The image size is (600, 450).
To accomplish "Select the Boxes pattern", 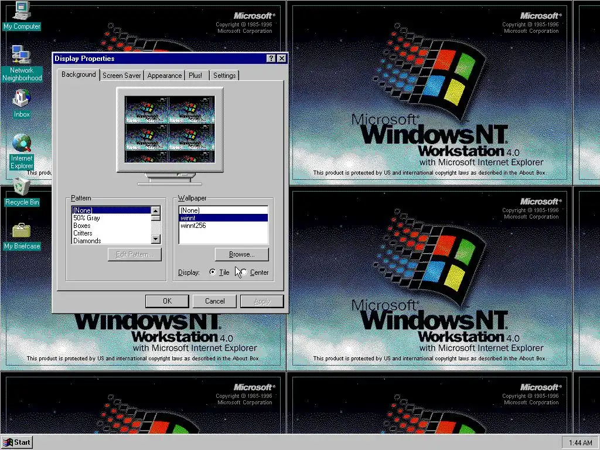I will (111, 226).
